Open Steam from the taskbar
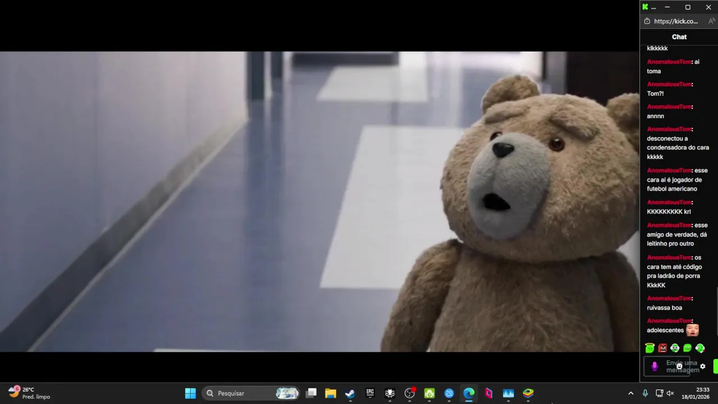This screenshot has width=718, height=404. 350,393
